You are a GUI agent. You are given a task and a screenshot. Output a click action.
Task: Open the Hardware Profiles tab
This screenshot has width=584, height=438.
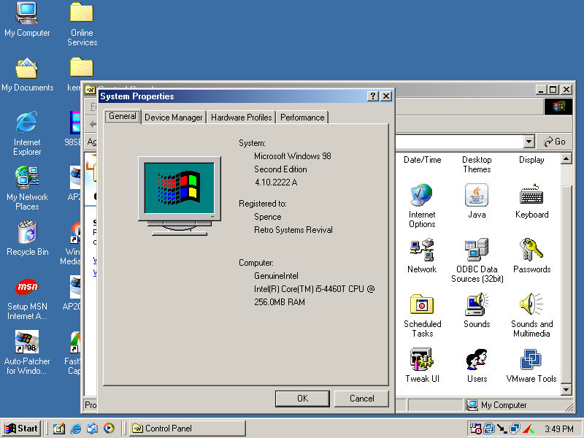(x=241, y=118)
